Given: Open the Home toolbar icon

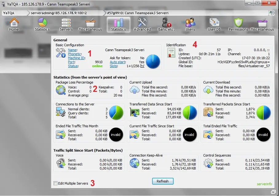Looking at the screenshot, I should point(14,25).
